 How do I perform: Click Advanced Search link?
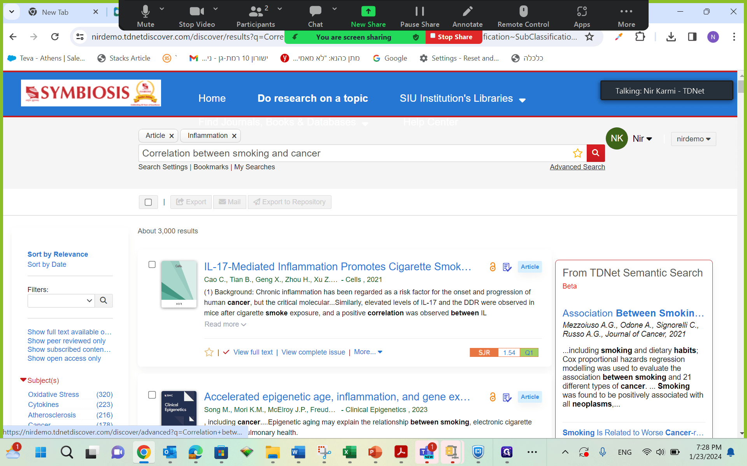tap(577, 167)
